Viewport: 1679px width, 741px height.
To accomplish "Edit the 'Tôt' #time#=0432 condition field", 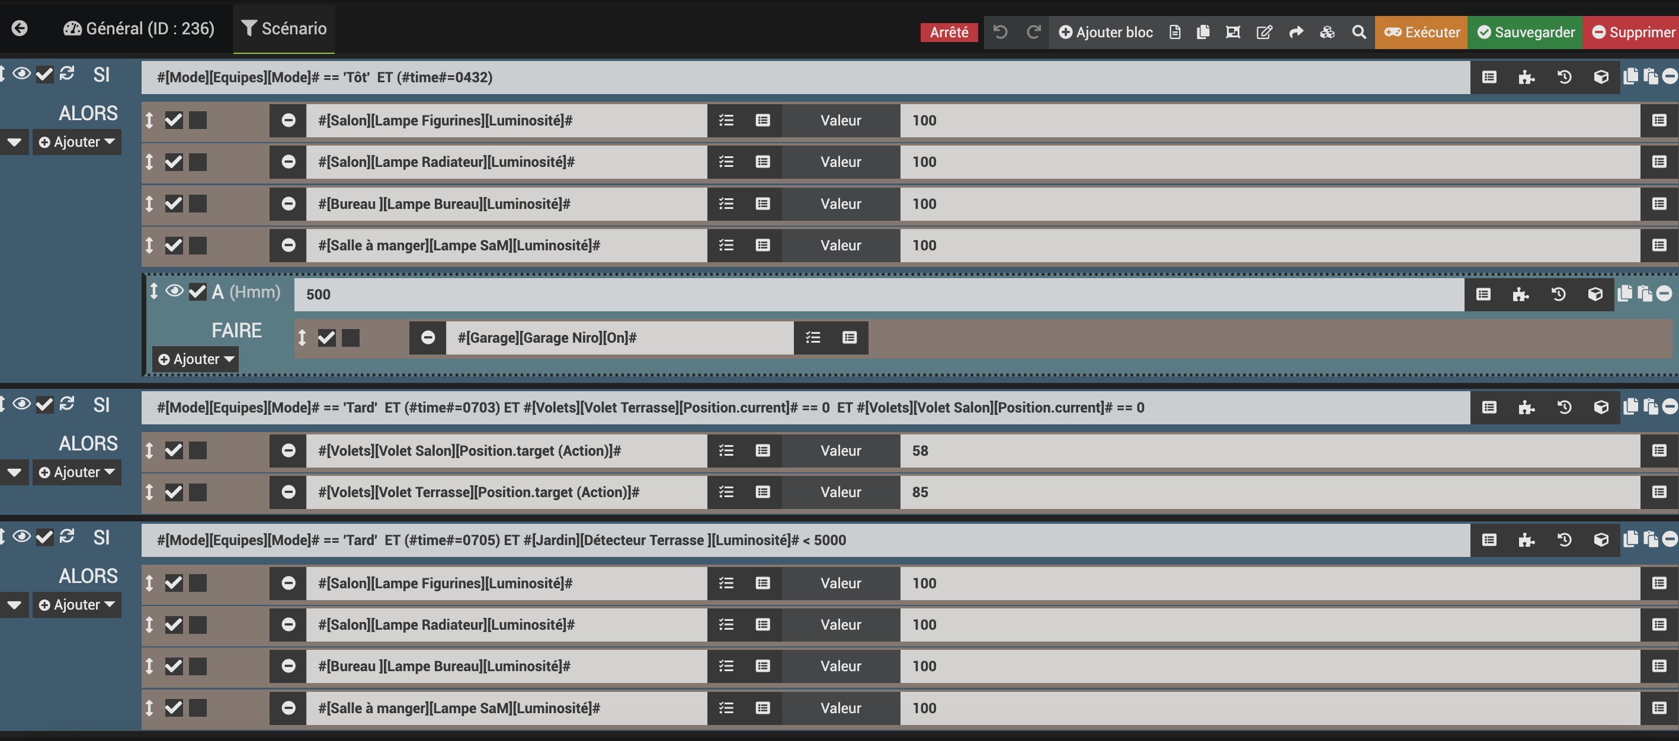I will [806, 78].
